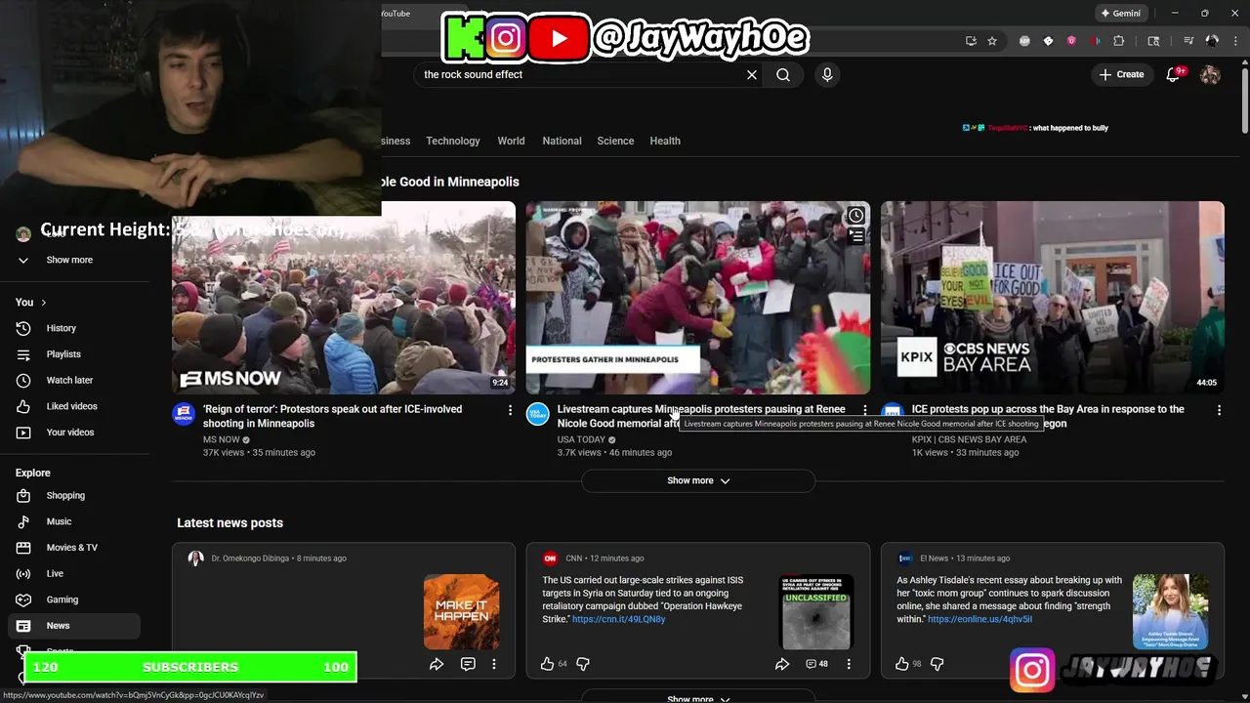1250x703 pixels.
Task: Follow the eonline.us link in E! News post
Action: [x=979, y=619]
